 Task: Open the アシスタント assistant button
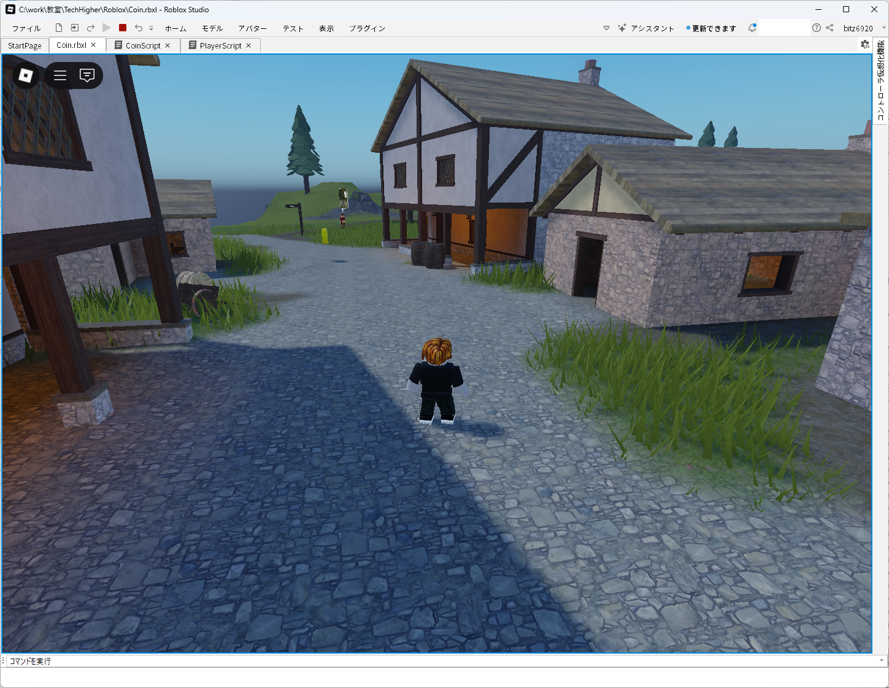646,28
